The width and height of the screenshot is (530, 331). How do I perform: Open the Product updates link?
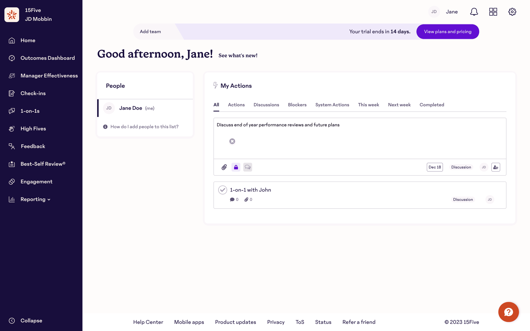pos(235,322)
